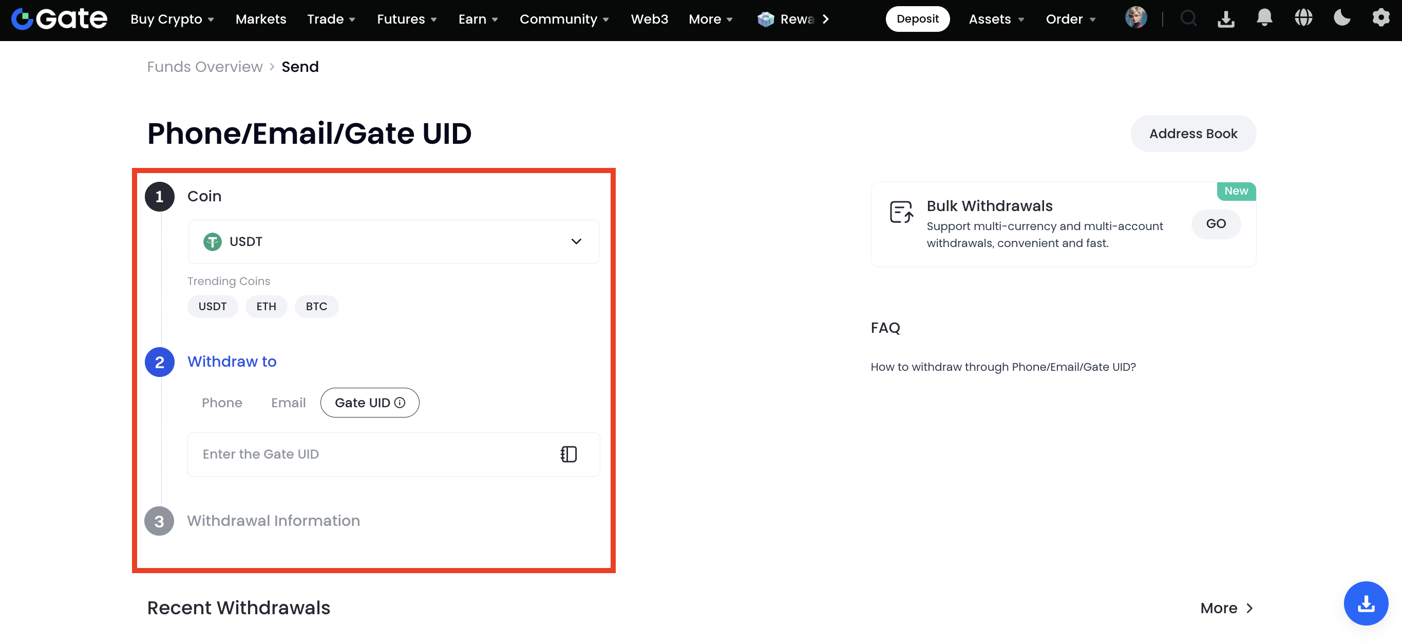Click the blue floating download button
The image size is (1402, 644).
1366,603
